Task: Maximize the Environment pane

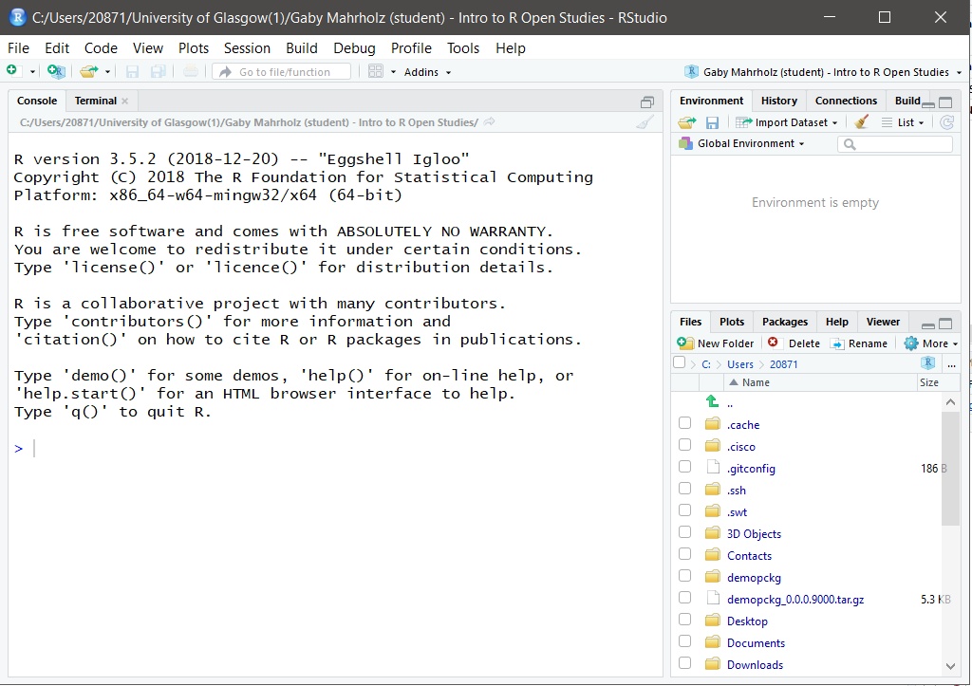Action: pyautogui.click(x=945, y=102)
